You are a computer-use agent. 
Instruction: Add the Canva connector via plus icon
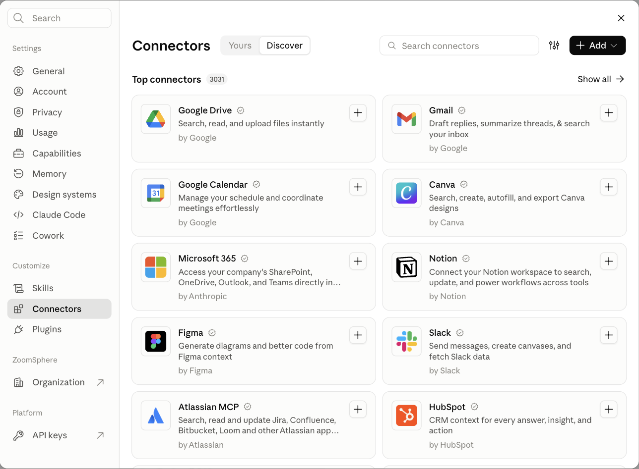coord(609,187)
